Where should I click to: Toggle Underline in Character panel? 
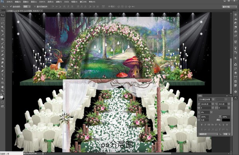(223, 125)
